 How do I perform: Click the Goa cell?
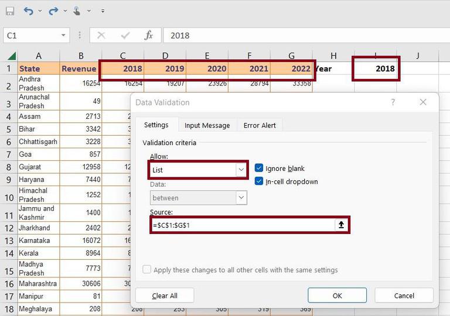[x=39, y=154]
